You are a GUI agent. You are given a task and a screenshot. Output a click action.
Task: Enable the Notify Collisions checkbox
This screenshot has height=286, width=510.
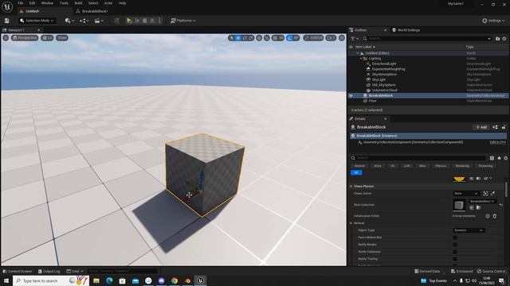(x=455, y=252)
